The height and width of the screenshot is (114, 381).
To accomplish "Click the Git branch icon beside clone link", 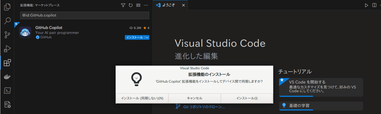I will (178, 107).
